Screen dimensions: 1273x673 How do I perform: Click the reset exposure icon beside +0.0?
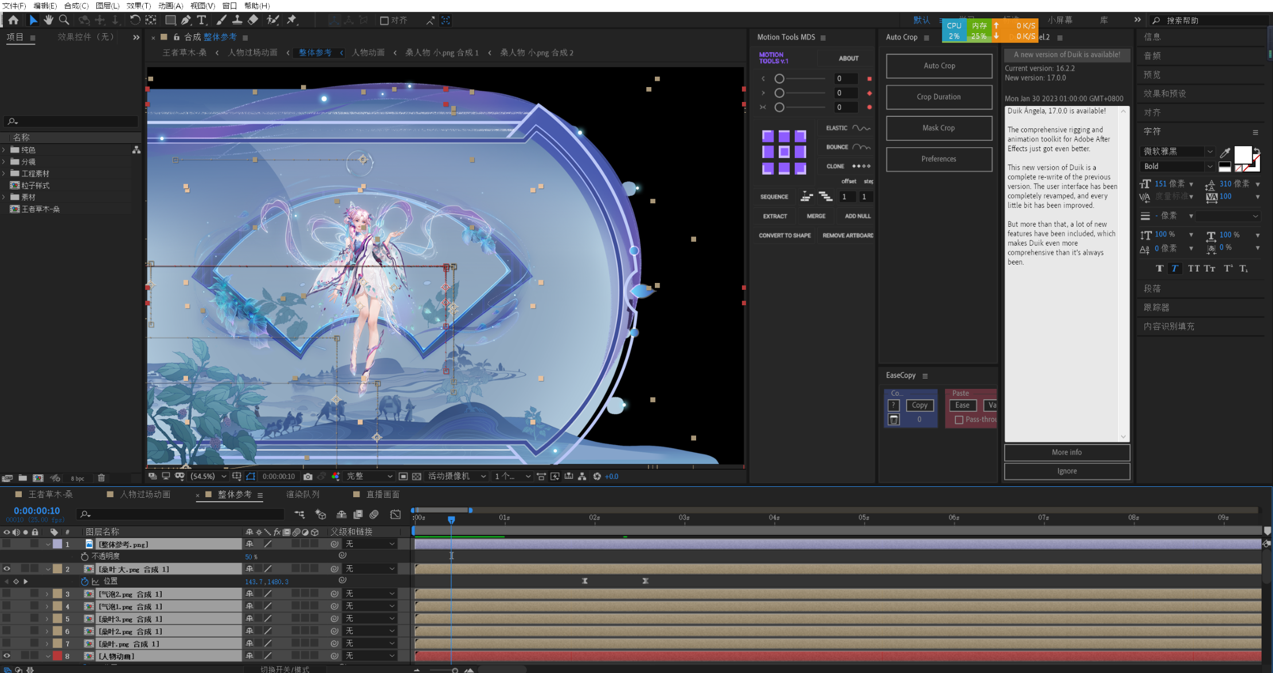click(597, 477)
